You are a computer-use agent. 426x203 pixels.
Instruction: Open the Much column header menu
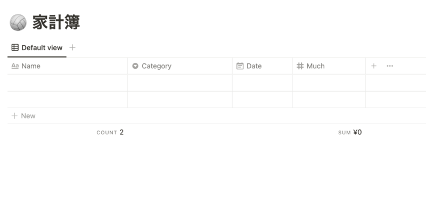(329, 66)
